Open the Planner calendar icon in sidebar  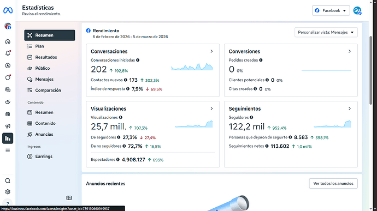coord(8,114)
